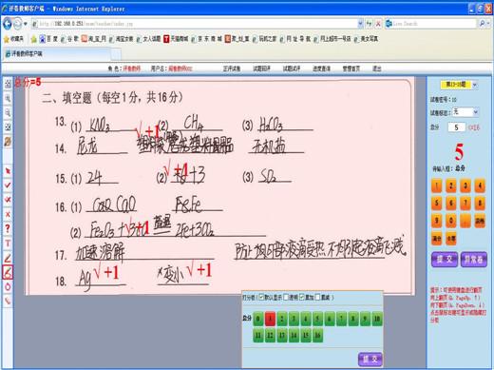Click orange keypad key 5
Image resolution: width=494 pixels, height=370 pixels.
tap(437, 203)
